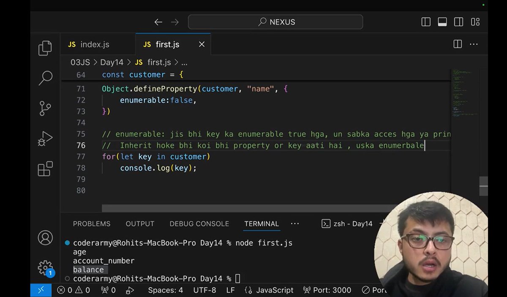Click the remote connection indicator in the status bar

(41, 290)
